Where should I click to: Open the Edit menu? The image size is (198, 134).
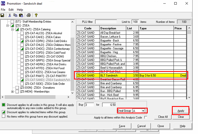(x=11, y=10)
